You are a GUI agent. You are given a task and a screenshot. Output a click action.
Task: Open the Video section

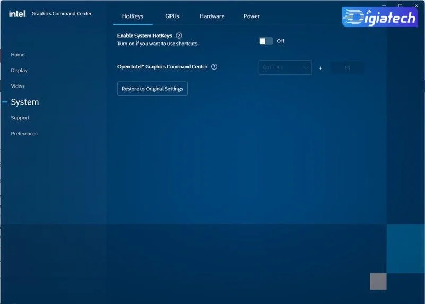pyautogui.click(x=18, y=86)
